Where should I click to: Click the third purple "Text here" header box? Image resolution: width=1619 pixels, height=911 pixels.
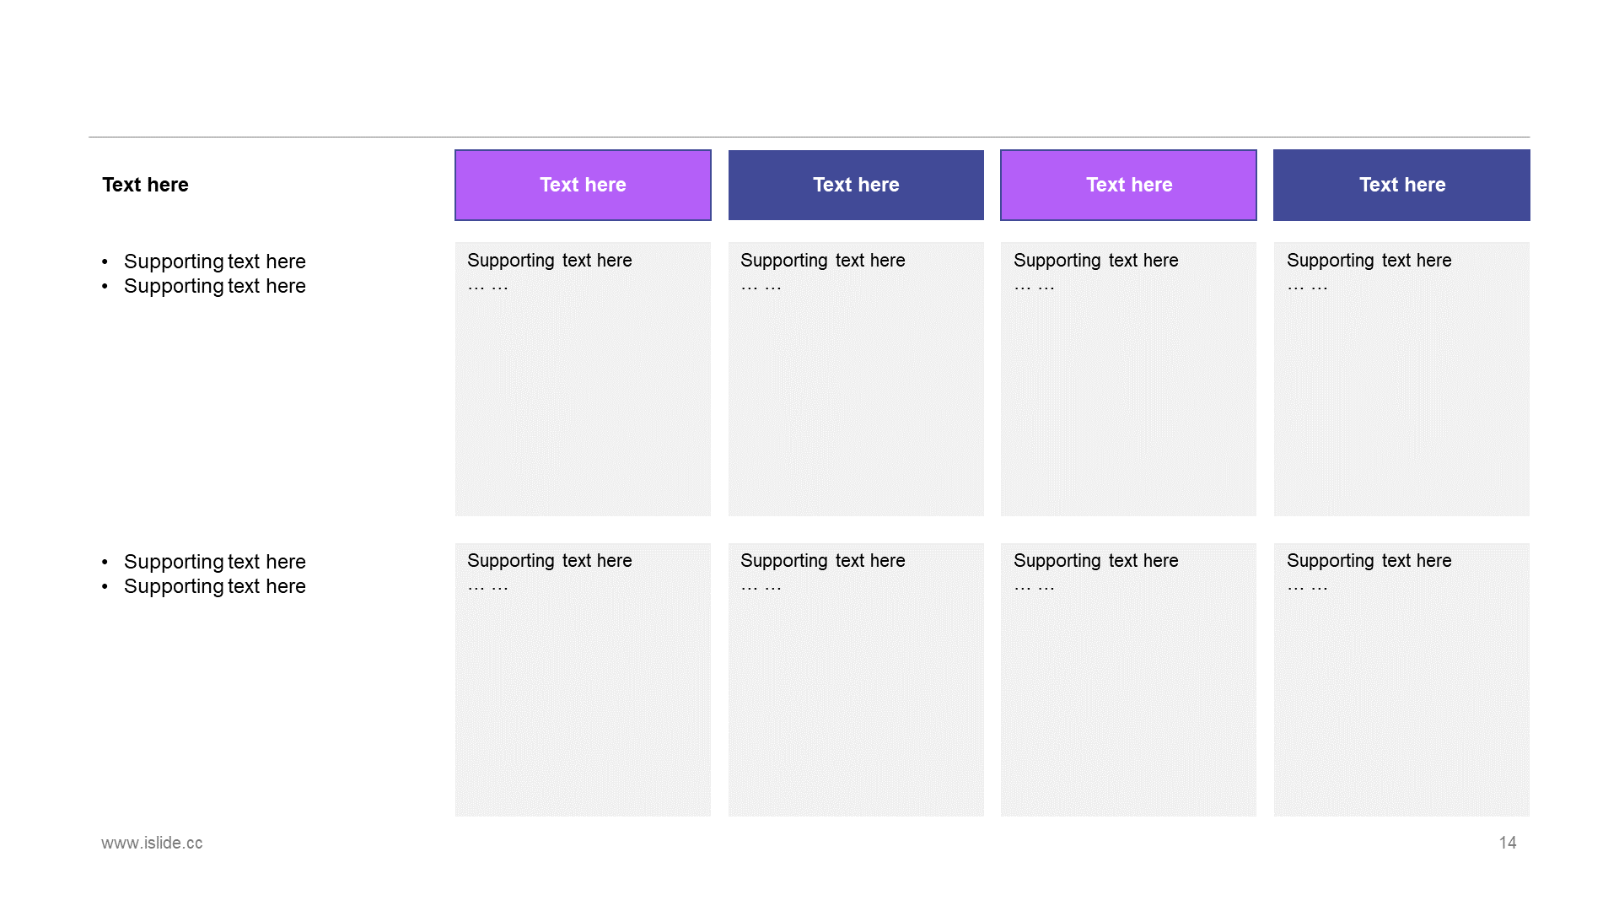1128,185
